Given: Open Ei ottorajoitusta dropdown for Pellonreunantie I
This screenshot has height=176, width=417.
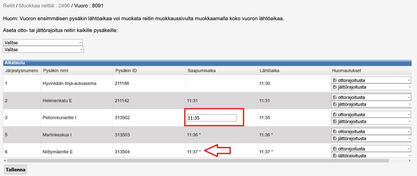Looking at the screenshot, I should tap(371, 115).
